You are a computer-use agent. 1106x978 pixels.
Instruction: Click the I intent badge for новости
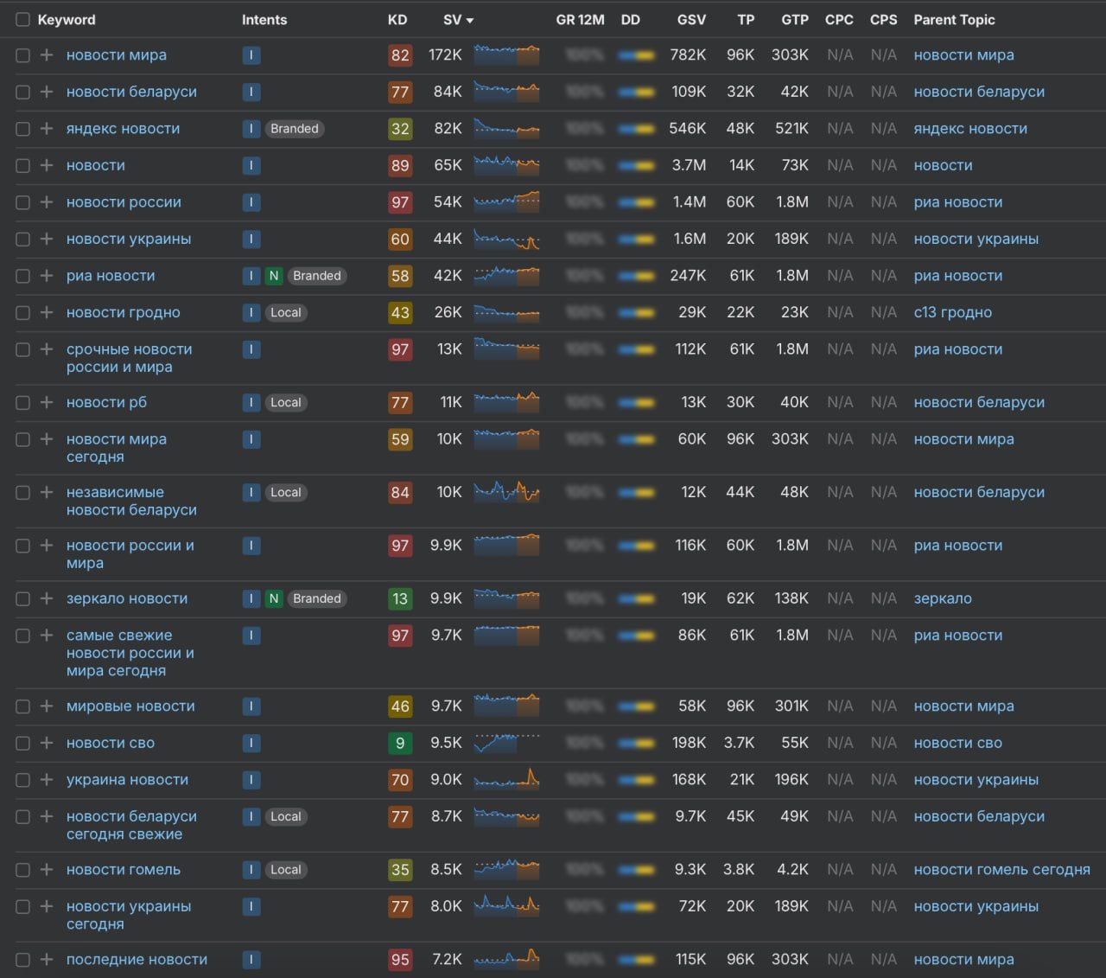point(251,166)
